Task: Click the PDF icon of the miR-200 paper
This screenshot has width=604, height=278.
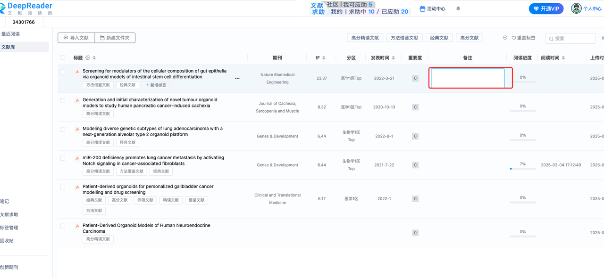Action: (x=77, y=158)
